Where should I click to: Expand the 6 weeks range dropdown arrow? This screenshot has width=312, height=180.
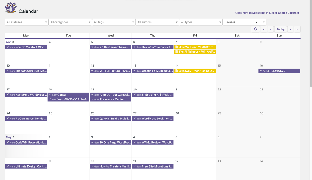pyautogui.click(x=264, y=22)
